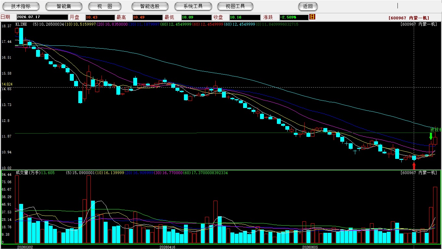Screen dimensions: 442x249
Task: Click the 最低 value field 10.09
Action: 196,17
